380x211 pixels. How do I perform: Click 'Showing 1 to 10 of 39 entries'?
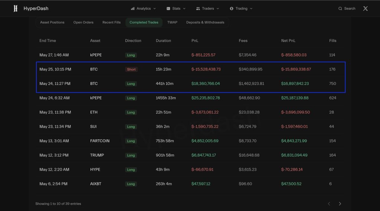pyautogui.click(x=58, y=204)
